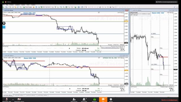Select the text label tool
Viewport: 181px width, 102px height.
tap(108, 7)
